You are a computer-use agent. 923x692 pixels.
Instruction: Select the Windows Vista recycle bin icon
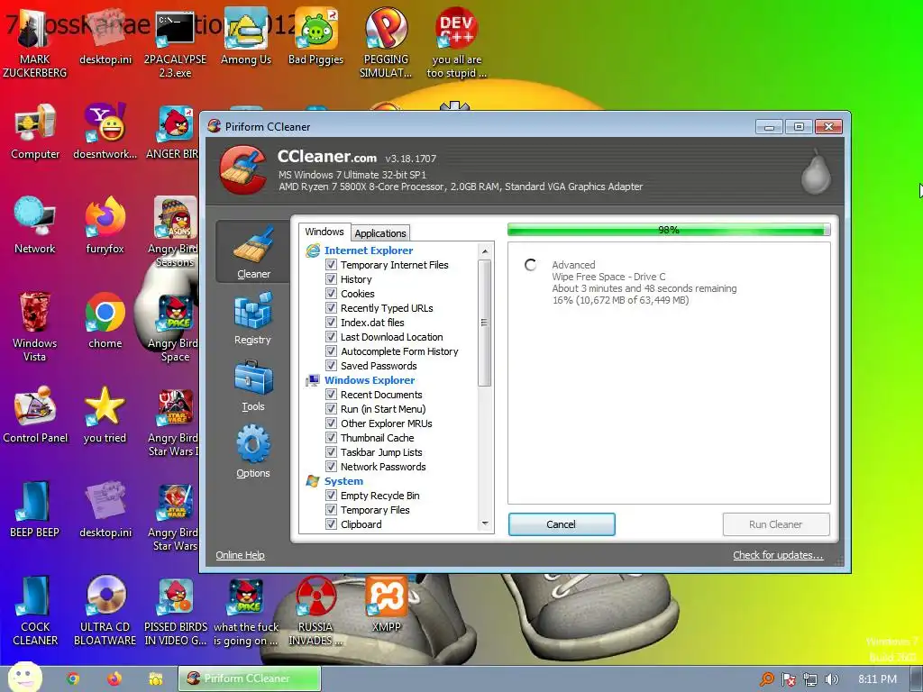[35, 327]
